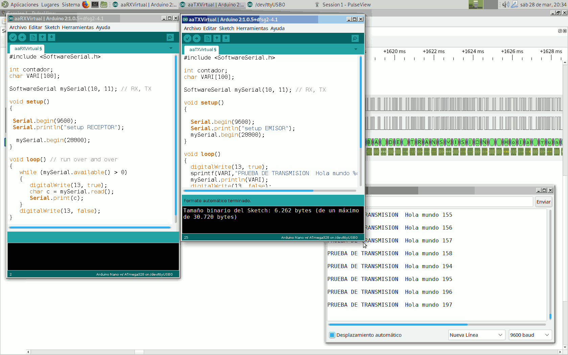Open Archivo menu in aaRXVirtual window
Screen dimensions: 568x355
click(18, 27)
